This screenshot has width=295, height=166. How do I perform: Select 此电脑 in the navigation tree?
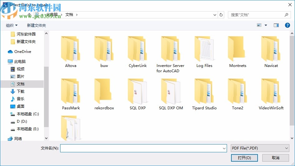point(17,61)
